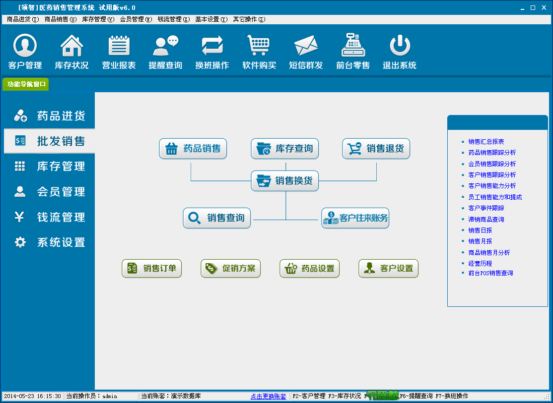This screenshot has height=403, width=553.
Task: Open 系统设置 sidebar section
Action: coord(49,242)
